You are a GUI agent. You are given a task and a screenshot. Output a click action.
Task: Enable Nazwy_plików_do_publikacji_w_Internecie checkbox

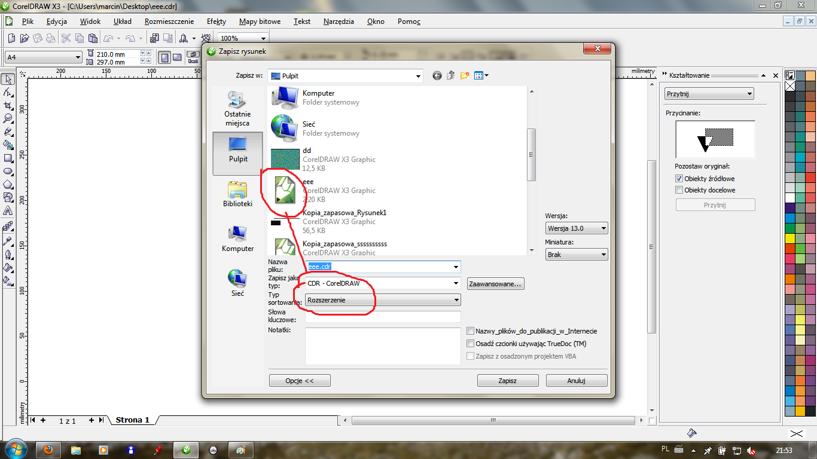pyautogui.click(x=471, y=331)
